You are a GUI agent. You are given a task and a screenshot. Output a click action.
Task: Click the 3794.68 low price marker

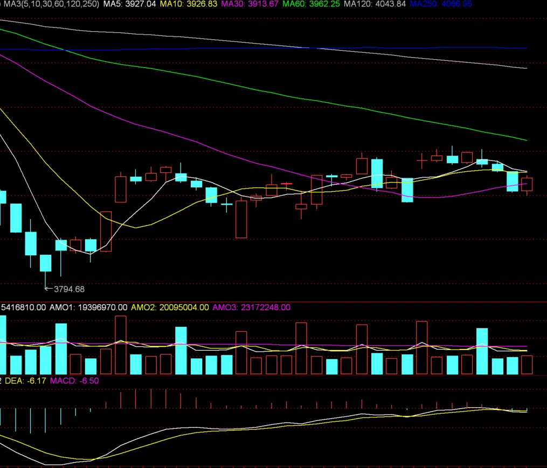[x=69, y=289]
